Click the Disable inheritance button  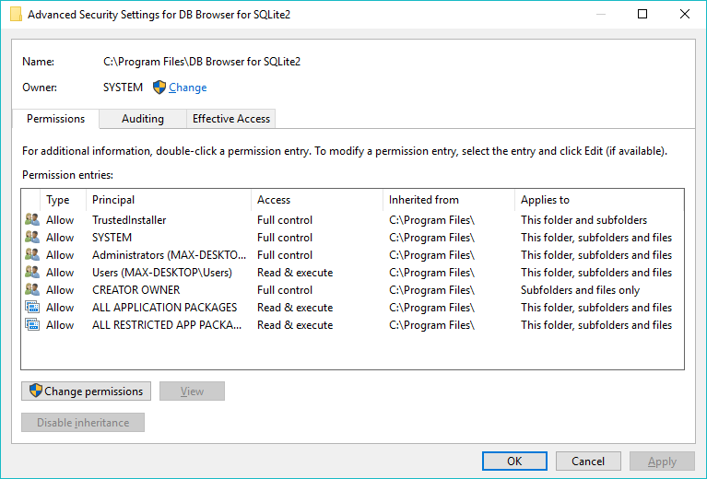(83, 422)
